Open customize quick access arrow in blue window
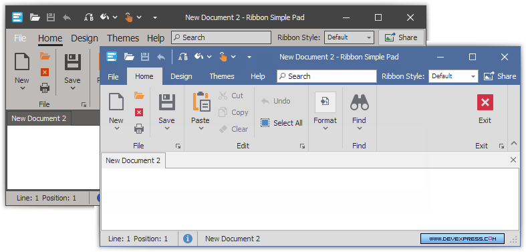 pos(249,57)
